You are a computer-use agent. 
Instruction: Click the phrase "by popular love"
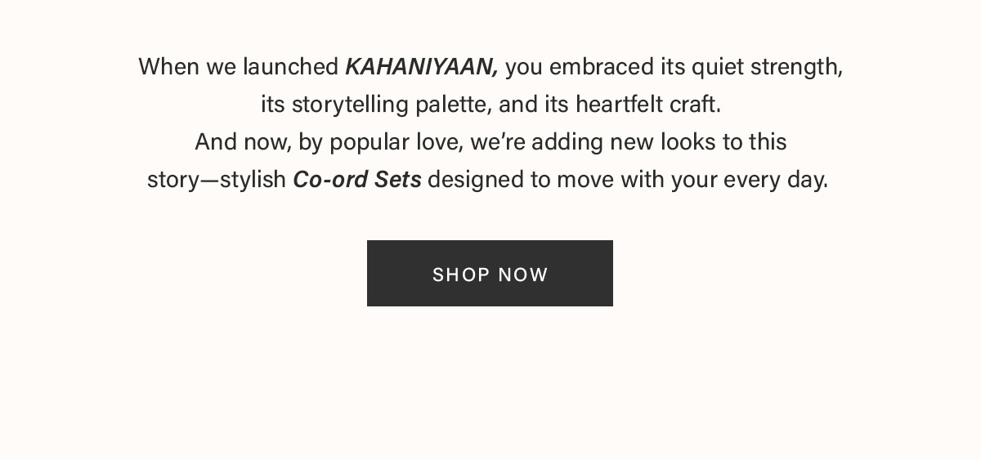(x=380, y=143)
